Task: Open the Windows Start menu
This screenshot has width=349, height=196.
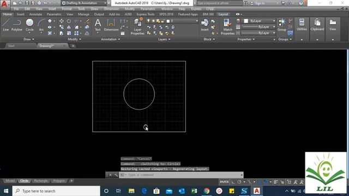Action: tap(6, 191)
